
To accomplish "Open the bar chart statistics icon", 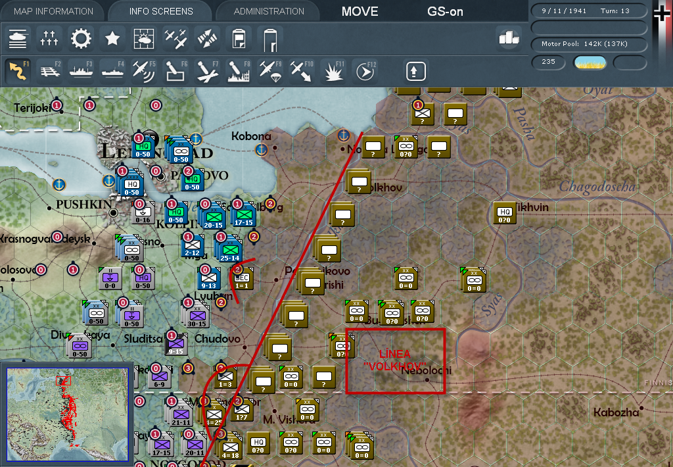I will (x=509, y=37).
